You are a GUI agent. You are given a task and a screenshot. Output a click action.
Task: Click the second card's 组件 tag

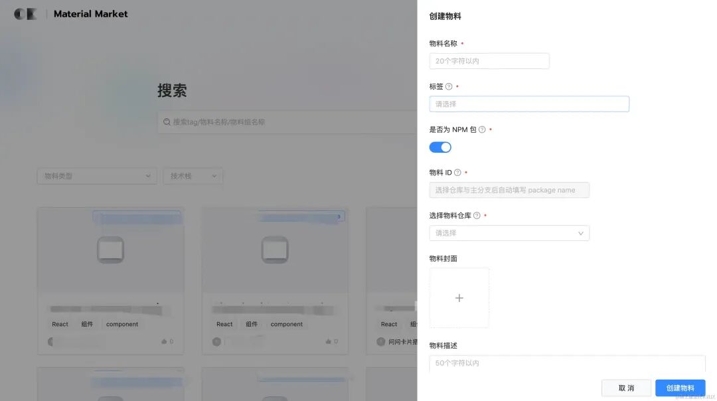[252, 324]
